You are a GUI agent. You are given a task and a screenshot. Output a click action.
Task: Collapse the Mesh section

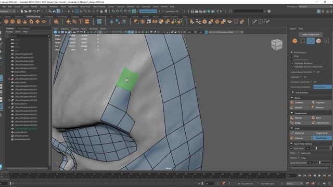(292, 98)
